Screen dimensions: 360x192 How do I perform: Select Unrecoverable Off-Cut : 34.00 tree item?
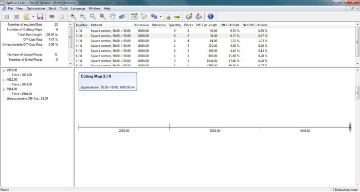coord(27,98)
